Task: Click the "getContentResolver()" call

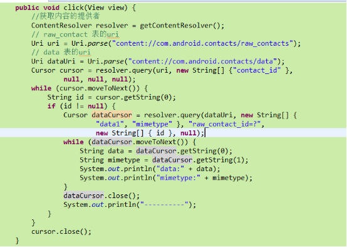Action: (180, 26)
